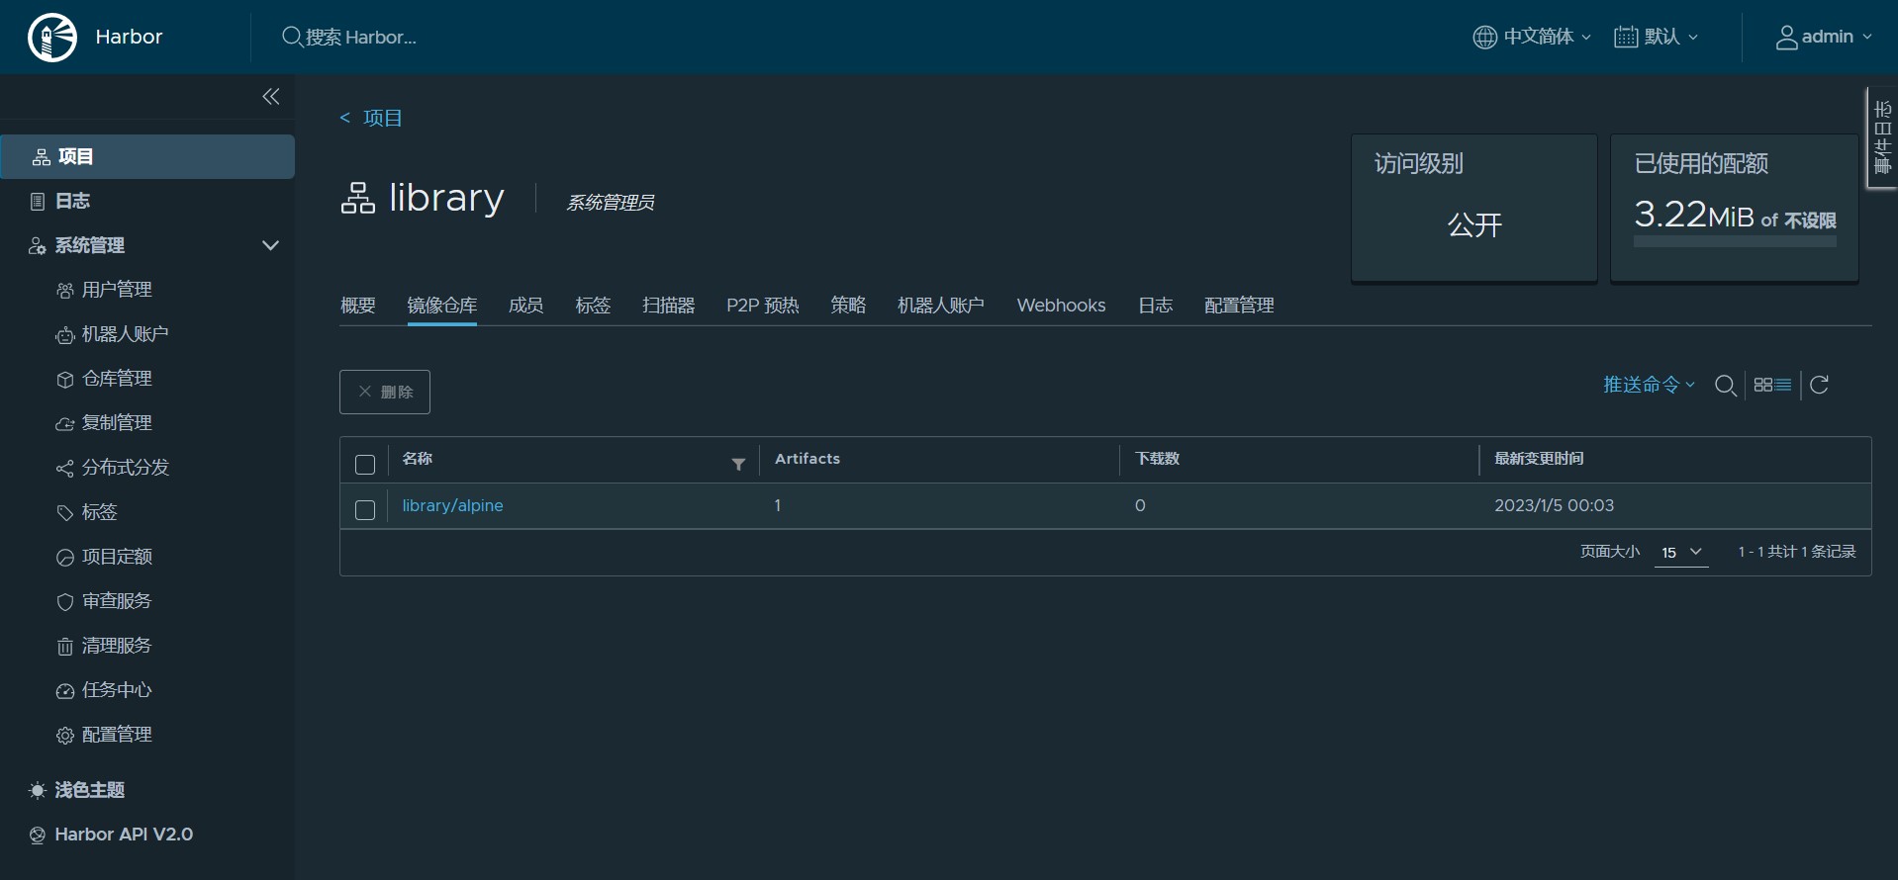The width and height of the screenshot is (1898, 880).
Task: Sort by the 下载数 column header
Action: tap(1158, 459)
